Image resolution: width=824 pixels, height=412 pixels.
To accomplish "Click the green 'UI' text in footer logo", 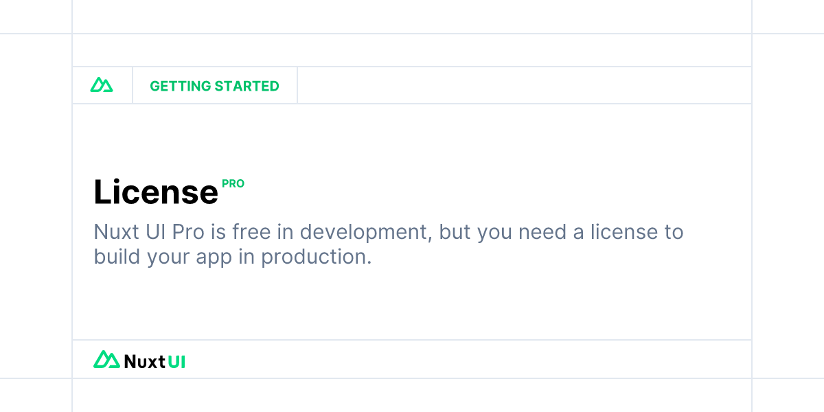I will point(177,360).
